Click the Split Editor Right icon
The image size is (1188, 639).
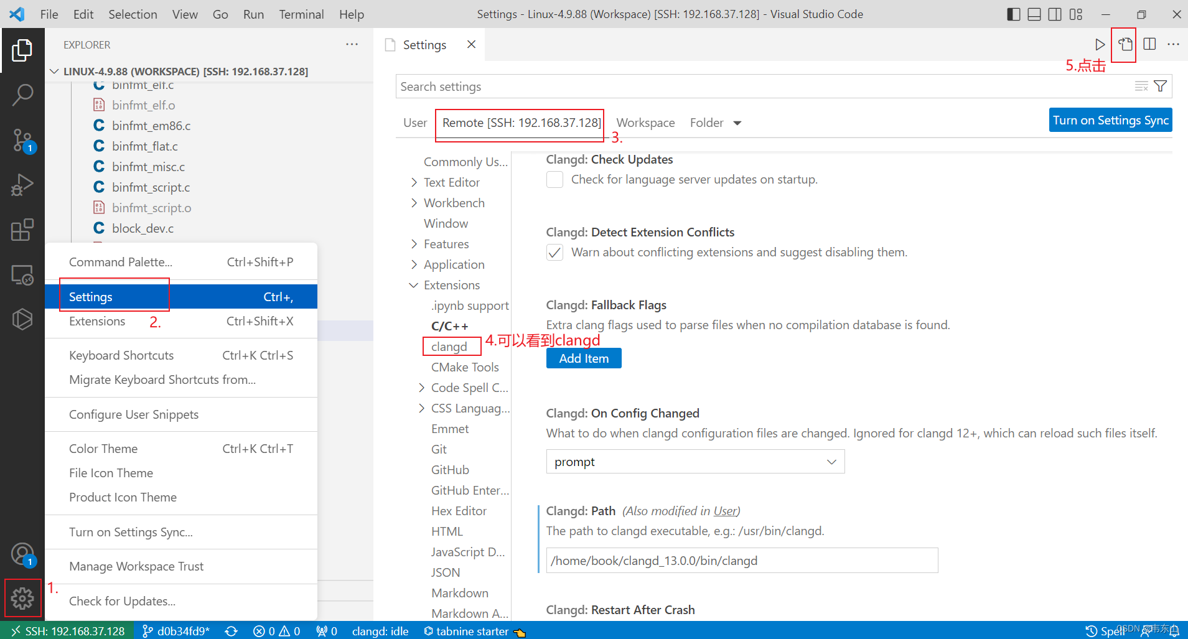coord(1149,44)
